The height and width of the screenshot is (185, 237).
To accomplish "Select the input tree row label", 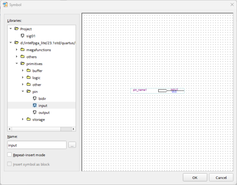I will (x=43, y=106).
